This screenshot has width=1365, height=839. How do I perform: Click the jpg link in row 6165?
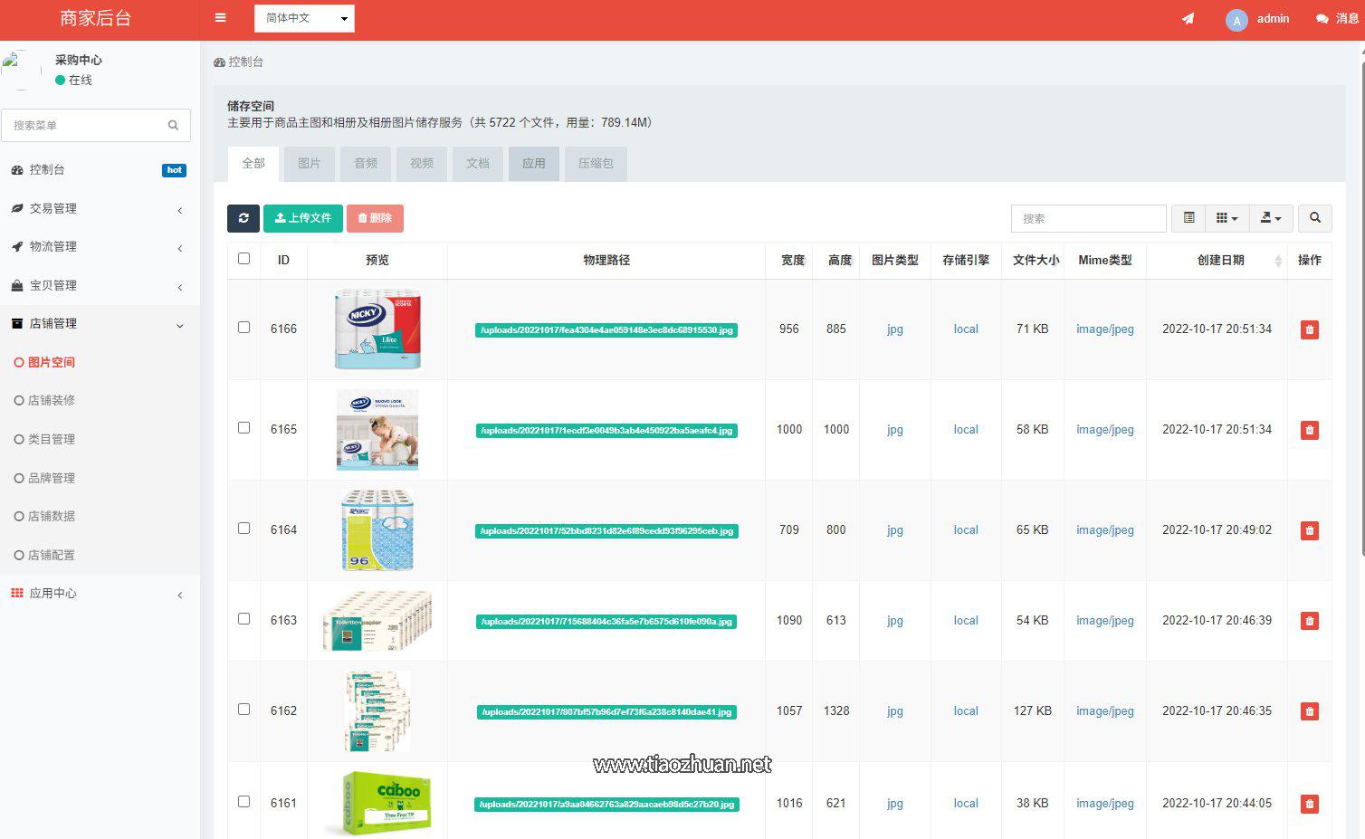895,430
